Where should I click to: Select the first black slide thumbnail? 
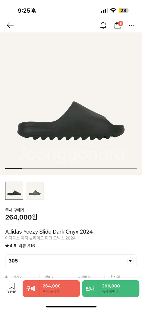[14, 191]
